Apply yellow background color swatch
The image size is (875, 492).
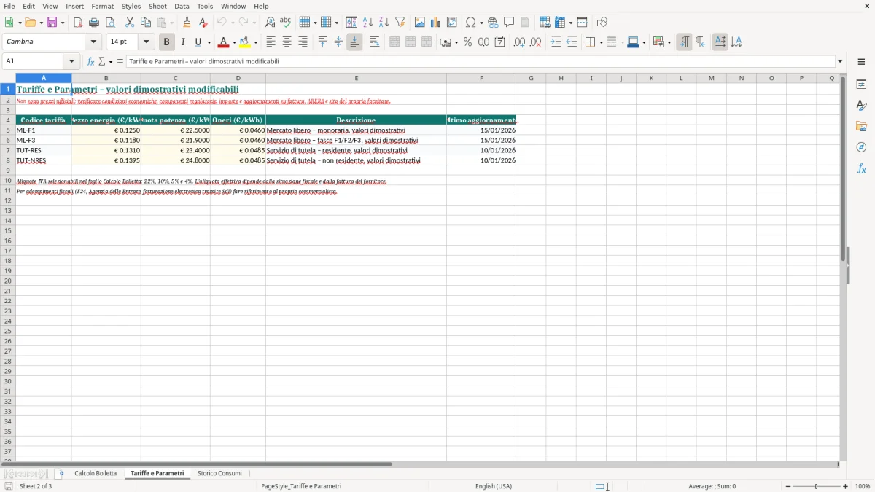click(x=246, y=42)
